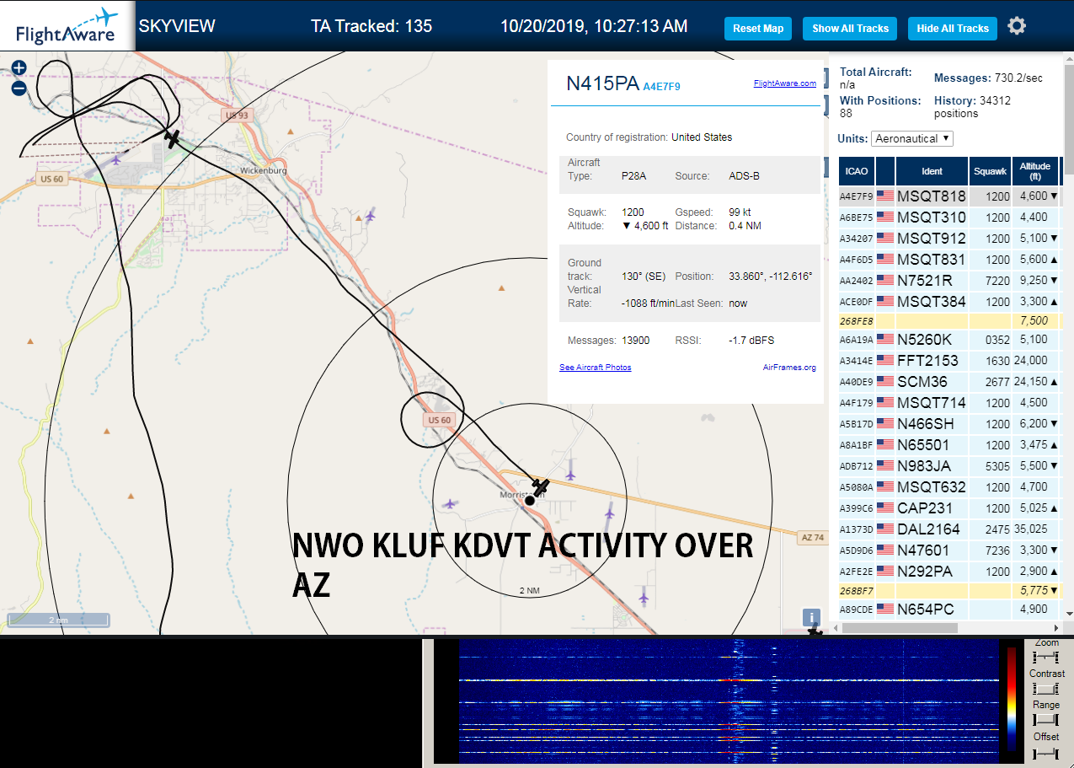Click A4E7F9 hex code beside N415PA
Image resolution: width=1074 pixels, height=768 pixels.
click(661, 86)
